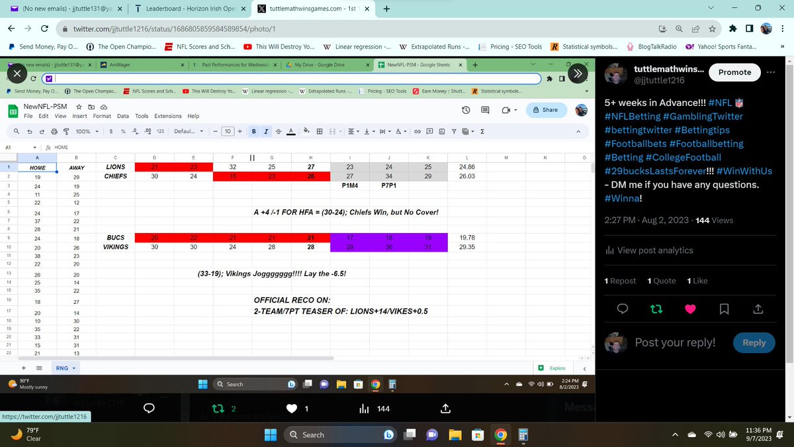Viewport: 794px width, 447px height.
Task: Toggle strikethrough formatting
Action: pyautogui.click(x=279, y=131)
